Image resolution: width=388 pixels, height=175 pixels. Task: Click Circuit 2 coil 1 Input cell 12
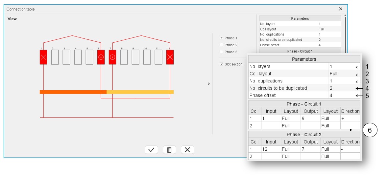point(271,149)
